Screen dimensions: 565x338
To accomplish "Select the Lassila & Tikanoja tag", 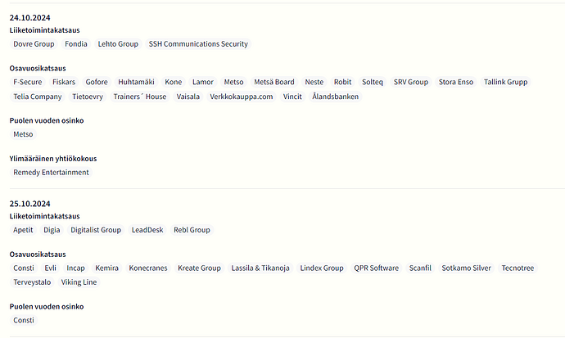I will tap(260, 268).
